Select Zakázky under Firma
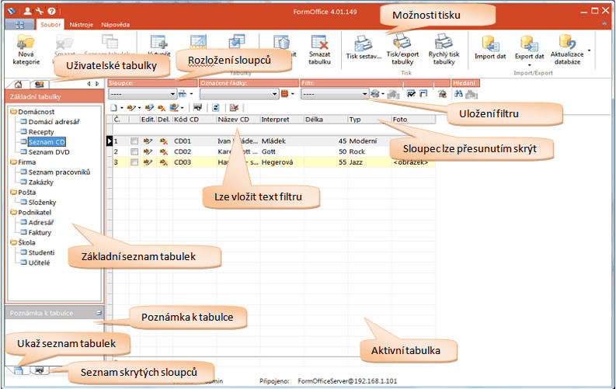This screenshot has width=616, height=389. tap(41, 182)
